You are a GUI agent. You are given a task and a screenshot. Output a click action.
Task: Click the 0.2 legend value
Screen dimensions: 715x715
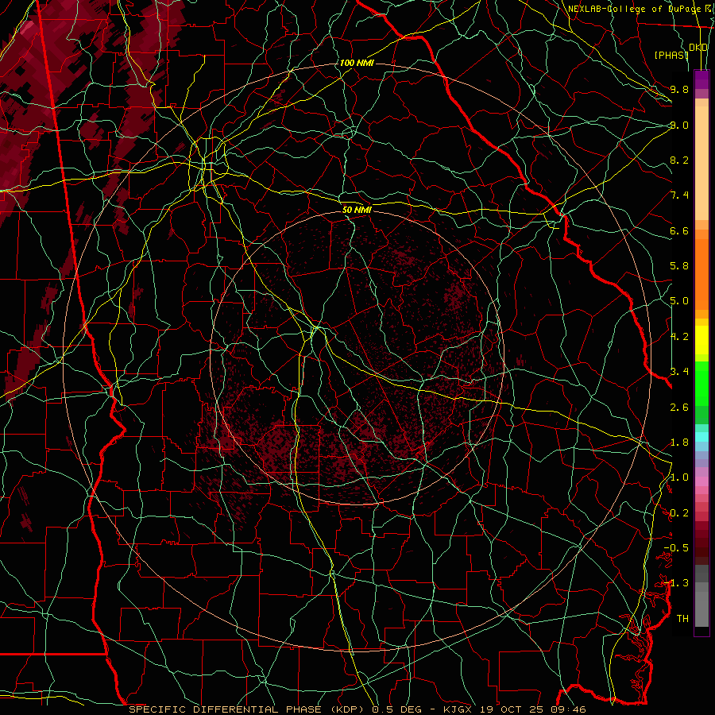679,513
